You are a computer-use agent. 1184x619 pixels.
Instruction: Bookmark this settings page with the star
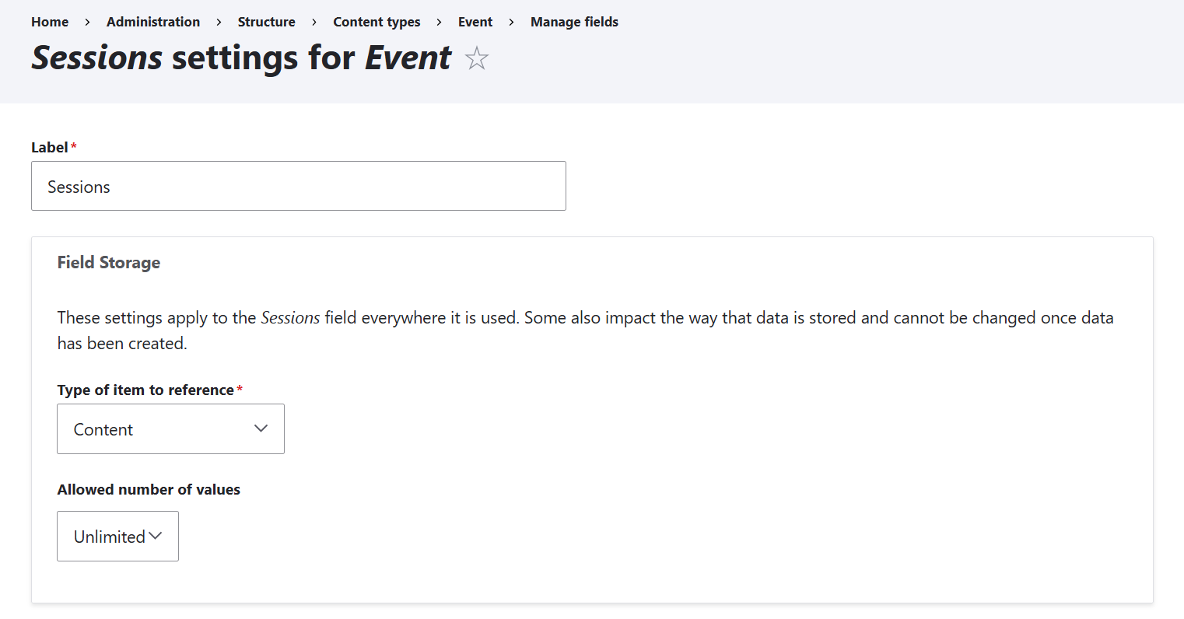(476, 58)
